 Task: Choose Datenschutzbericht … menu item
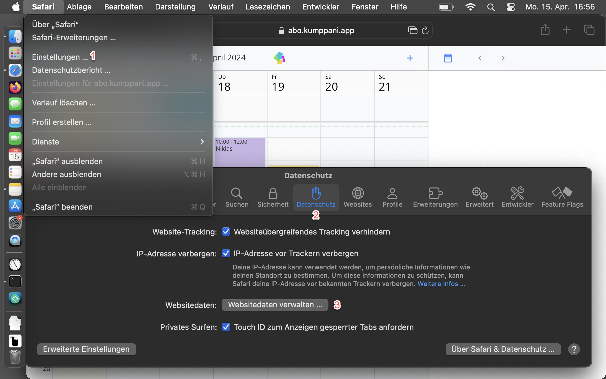point(118,70)
